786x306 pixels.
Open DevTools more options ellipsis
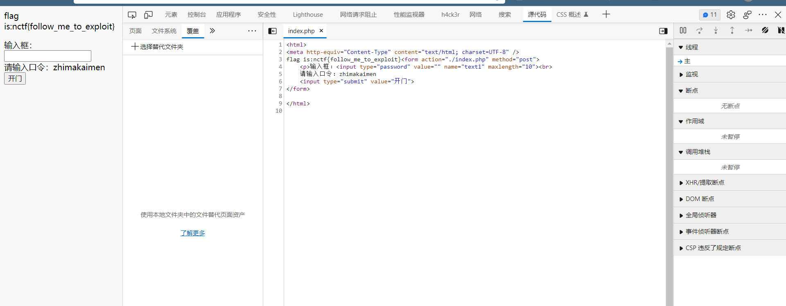763,15
